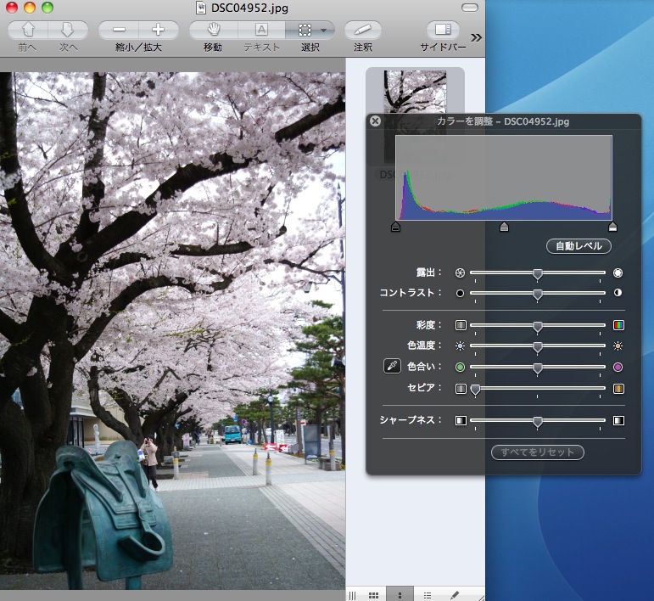
Task: Click the high contrast half-circle icon
Action: [x=618, y=293]
